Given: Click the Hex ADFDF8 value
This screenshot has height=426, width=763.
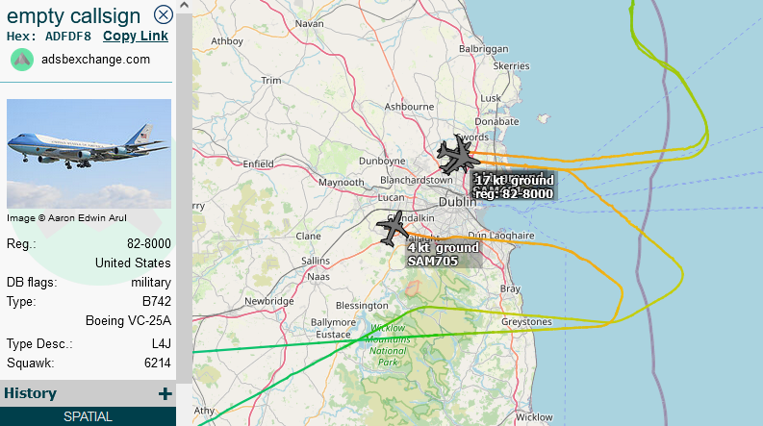Looking at the screenshot, I should click(68, 37).
